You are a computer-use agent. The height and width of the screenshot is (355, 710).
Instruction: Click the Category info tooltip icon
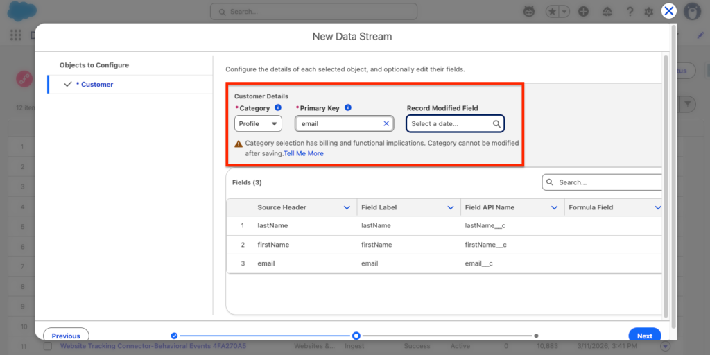278,108
